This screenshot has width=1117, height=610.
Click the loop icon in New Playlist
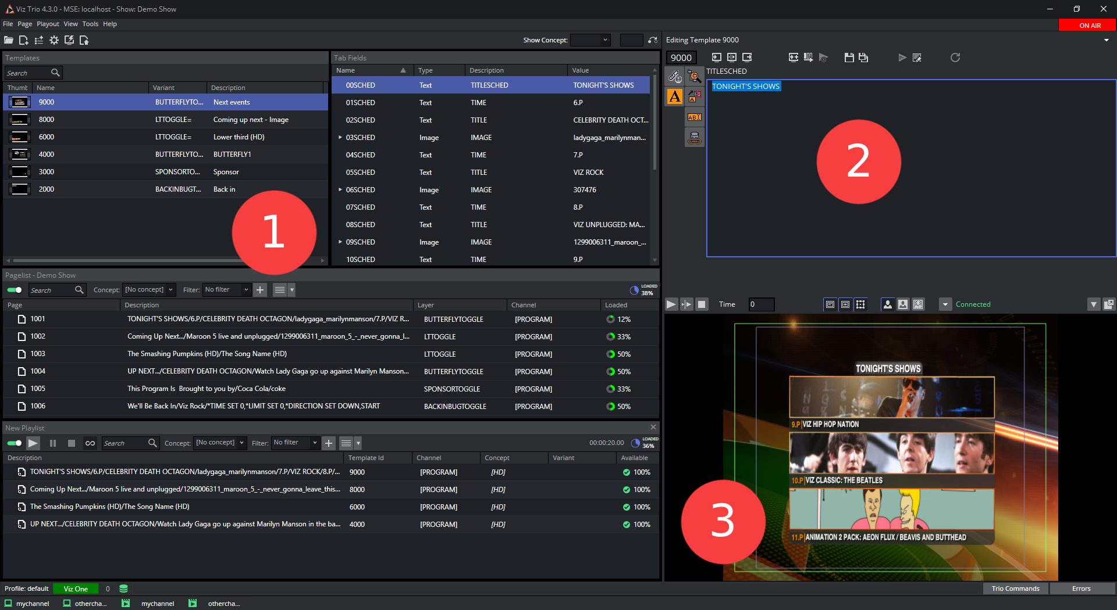[x=90, y=443]
